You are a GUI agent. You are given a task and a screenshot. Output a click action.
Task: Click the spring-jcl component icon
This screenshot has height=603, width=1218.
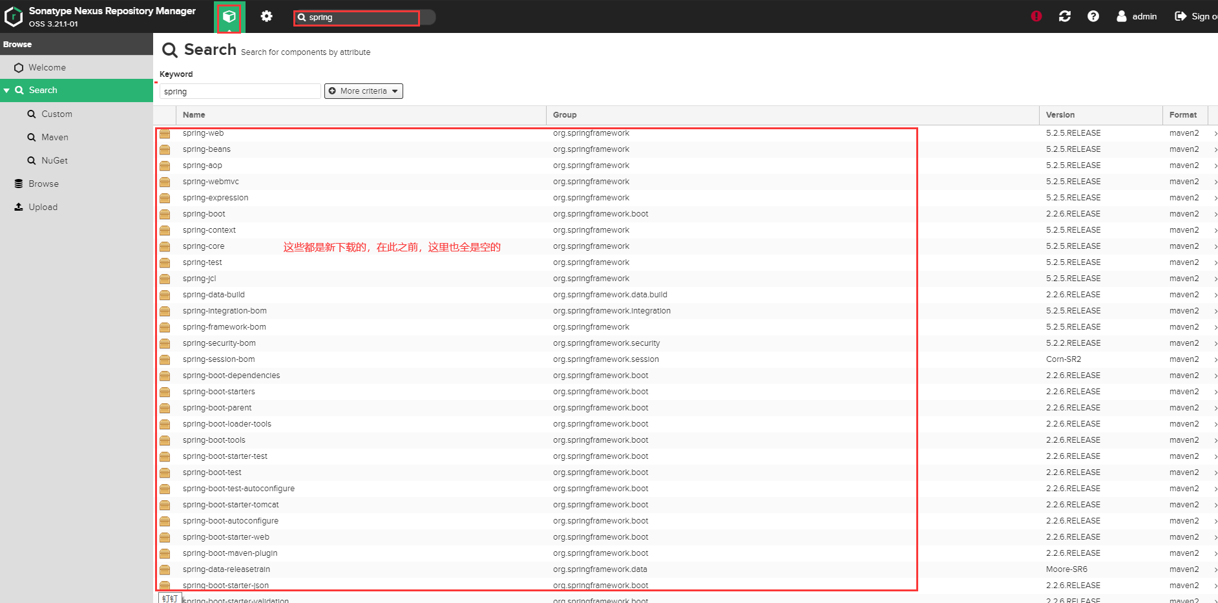point(165,279)
